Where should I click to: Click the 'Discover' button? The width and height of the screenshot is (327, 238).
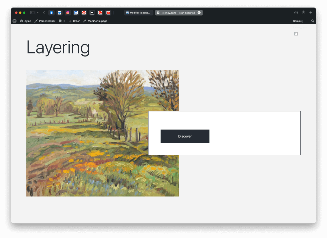click(x=185, y=136)
